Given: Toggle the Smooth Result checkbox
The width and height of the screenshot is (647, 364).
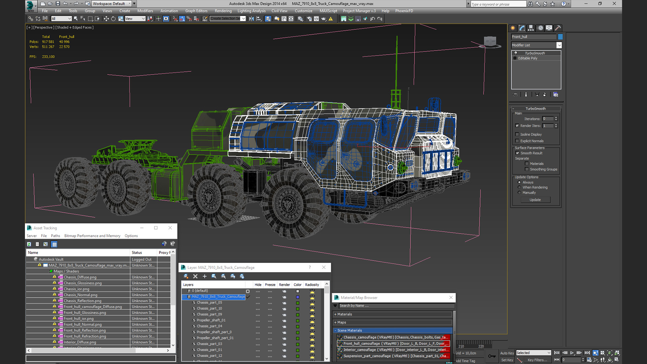Looking at the screenshot, I should (x=517, y=153).
